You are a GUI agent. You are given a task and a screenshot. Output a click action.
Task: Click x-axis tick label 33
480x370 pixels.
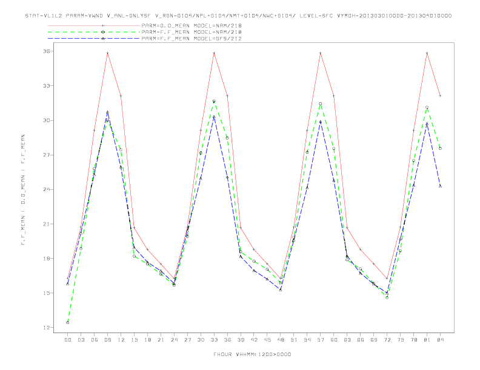tap(214, 340)
